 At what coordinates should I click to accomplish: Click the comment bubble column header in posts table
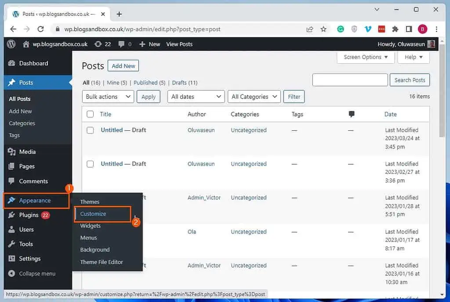coord(351,114)
